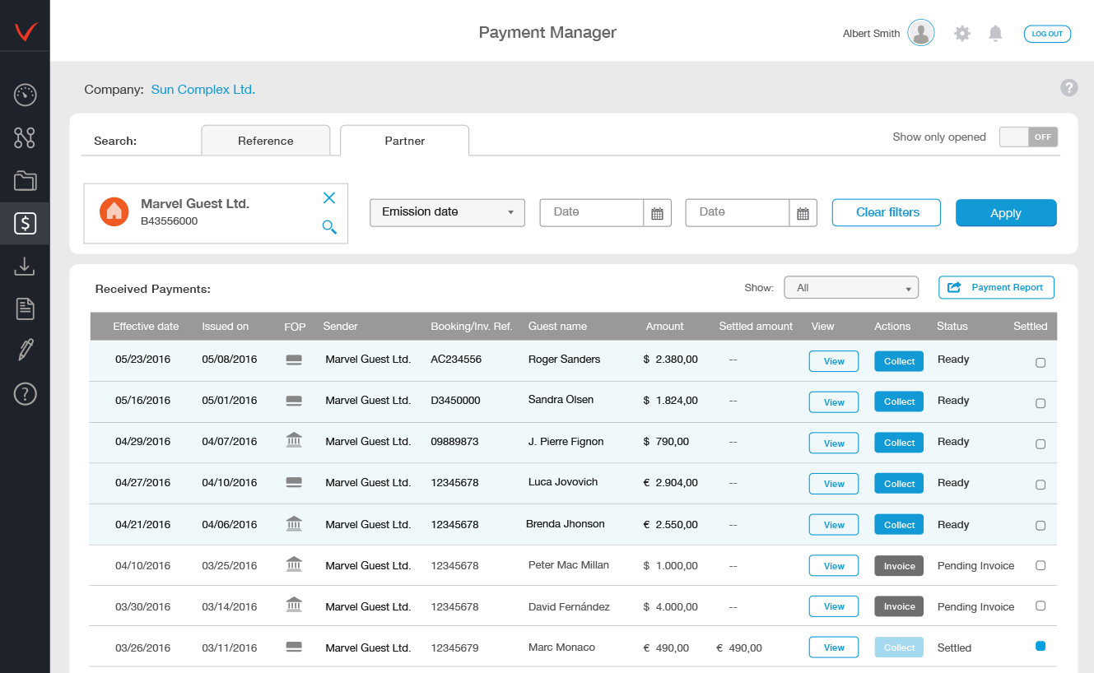The height and width of the screenshot is (673, 1094).
Task: Check Settled box for Roger Sanders row
Action: (1040, 363)
